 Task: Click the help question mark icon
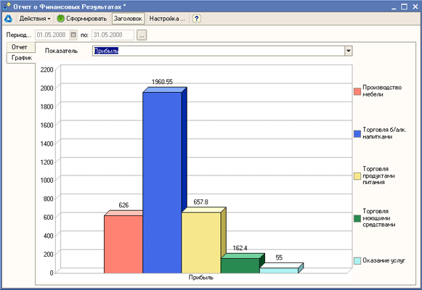point(197,19)
